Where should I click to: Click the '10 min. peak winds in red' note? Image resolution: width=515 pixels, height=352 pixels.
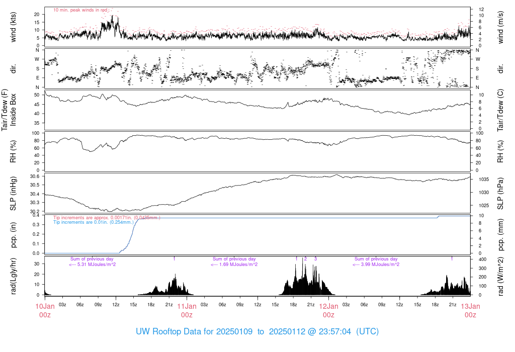coord(80,10)
